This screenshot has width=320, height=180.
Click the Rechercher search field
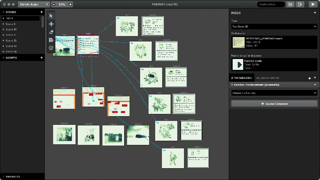tap(270, 4)
